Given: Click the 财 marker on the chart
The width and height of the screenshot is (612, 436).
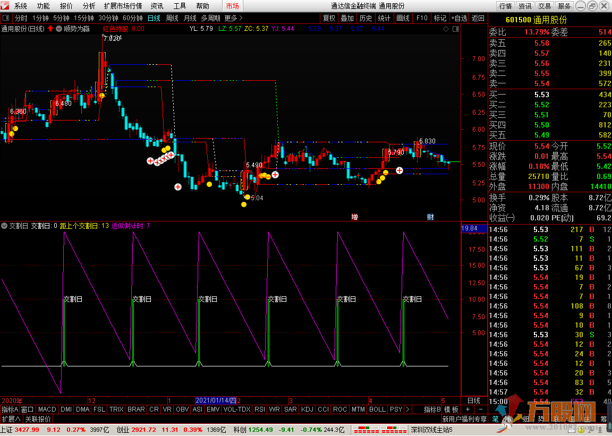Looking at the screenshot, I should (x=430, y=217).
